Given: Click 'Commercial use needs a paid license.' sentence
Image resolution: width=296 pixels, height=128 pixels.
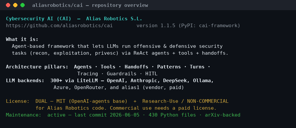Looking at the screenshot, I should tap(163, 108).
